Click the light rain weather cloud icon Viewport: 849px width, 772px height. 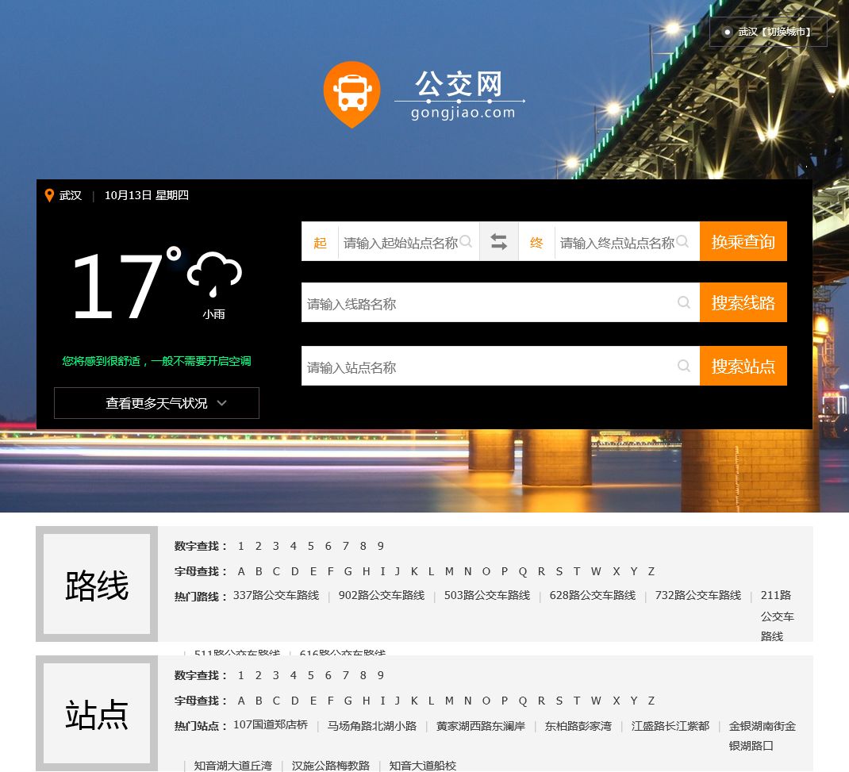tap(214, 275)
